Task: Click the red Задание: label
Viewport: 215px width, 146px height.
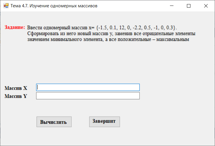Action: point(15,27)
